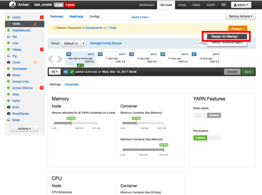262x195 pixels.
Task: Click HDFS green status icon
Action: [x=9, y=17]
